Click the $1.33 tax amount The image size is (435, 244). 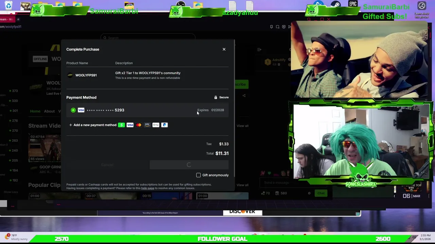[x=224, y=144]
